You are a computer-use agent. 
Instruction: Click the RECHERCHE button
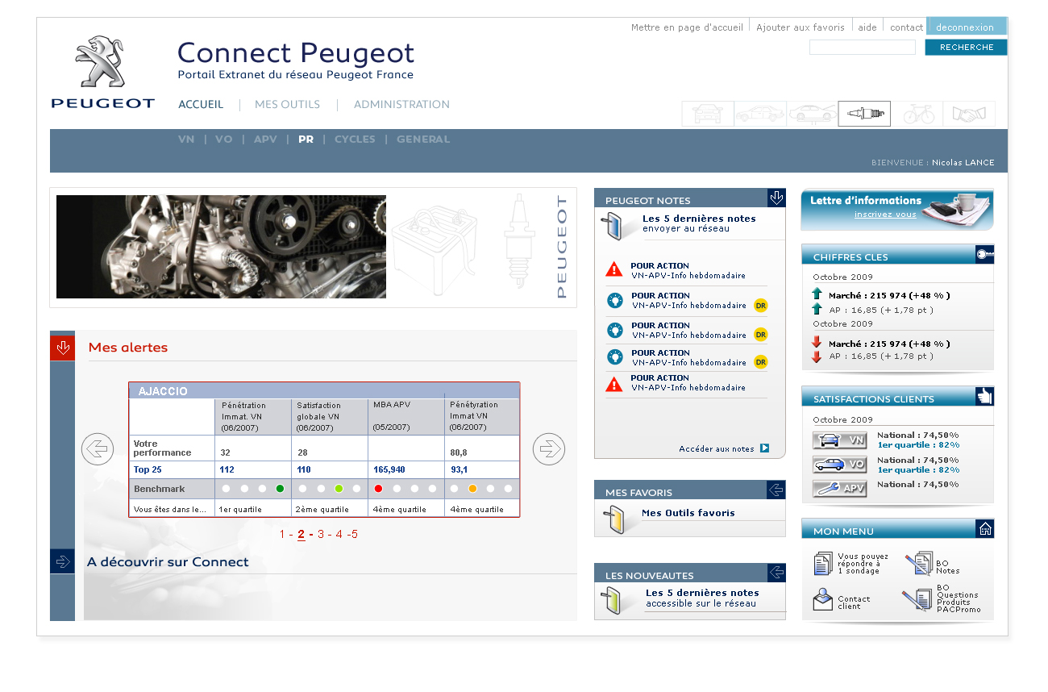967,48
